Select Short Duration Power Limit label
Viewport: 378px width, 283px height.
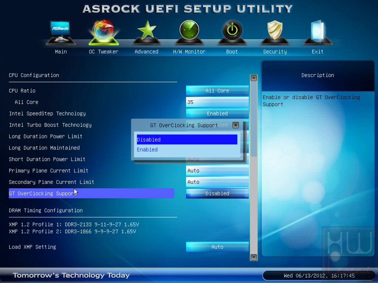tap(47, 159)
